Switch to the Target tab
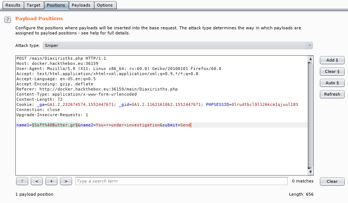This screenshot has width=348, height=203. [x=34, y=5]
